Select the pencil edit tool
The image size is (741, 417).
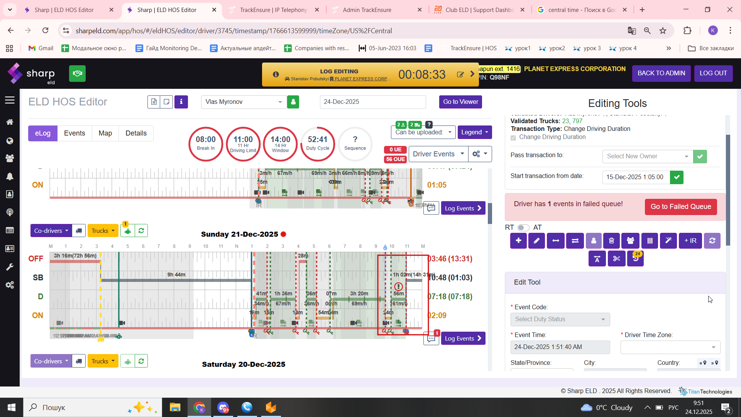coord(536,241)
